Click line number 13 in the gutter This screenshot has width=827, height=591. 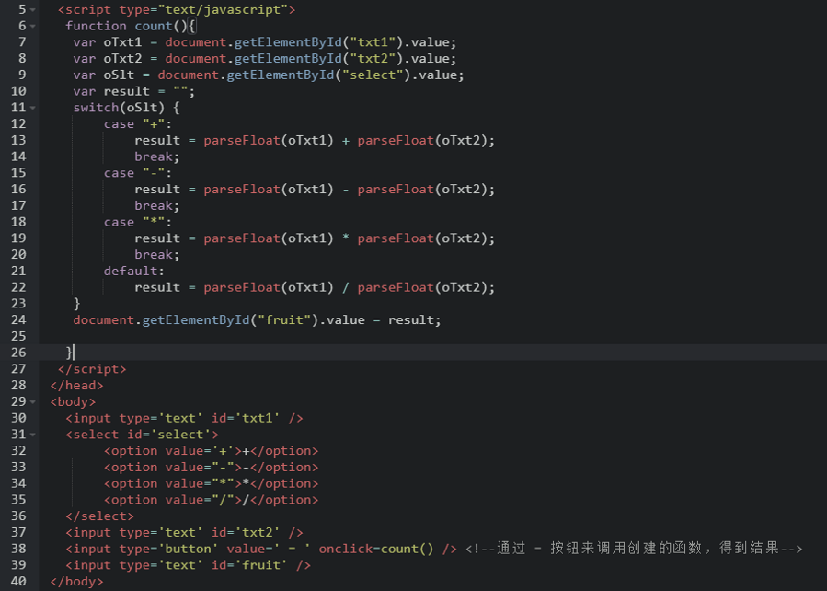(18, 140)
